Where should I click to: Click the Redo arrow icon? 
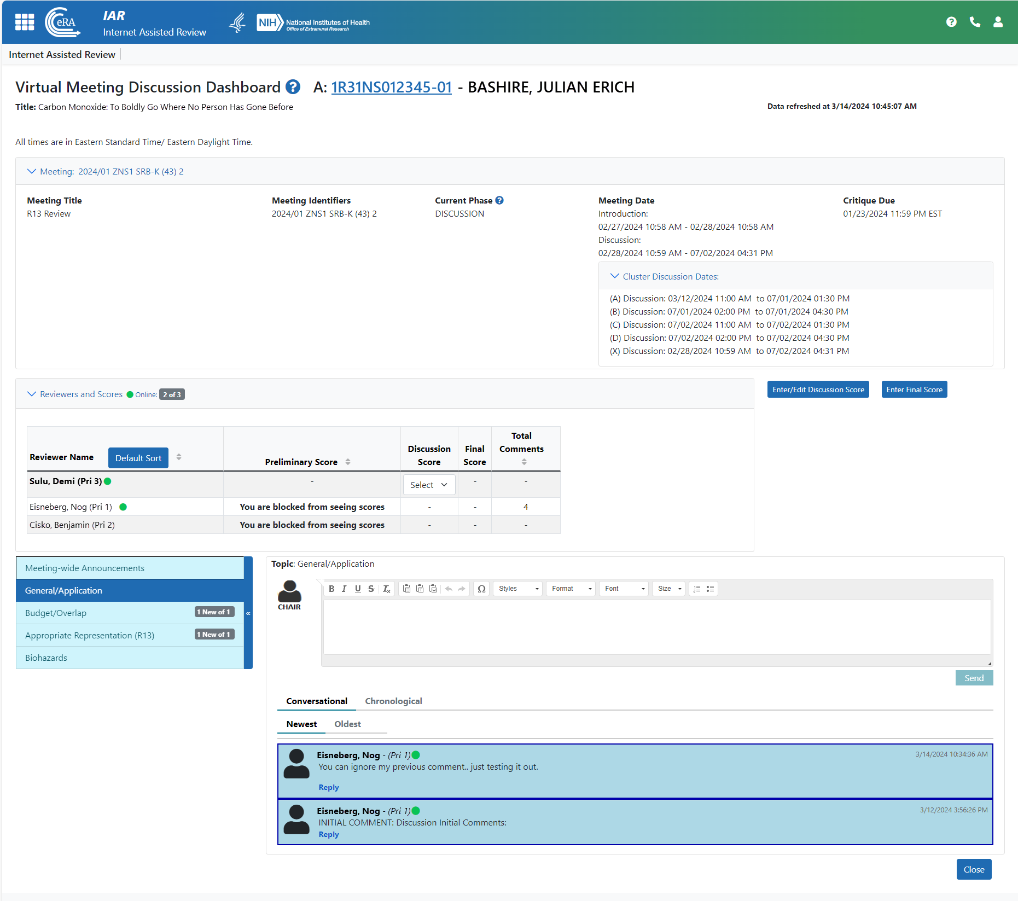[462, 589]
